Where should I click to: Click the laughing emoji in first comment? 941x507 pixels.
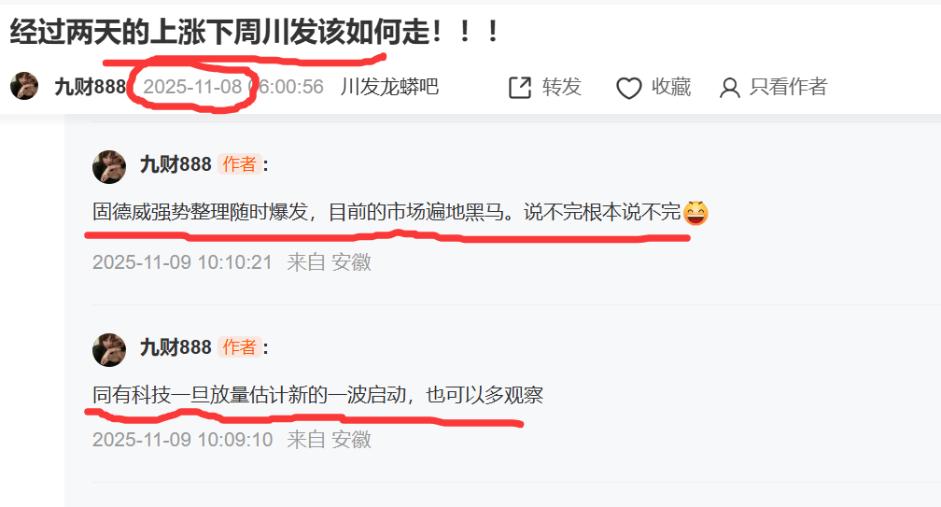pyautogui.click(x=695, y=213)
